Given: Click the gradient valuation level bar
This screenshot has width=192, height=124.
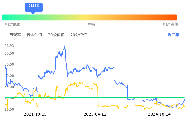Looking at the screenshot, I should click(90, 17).
